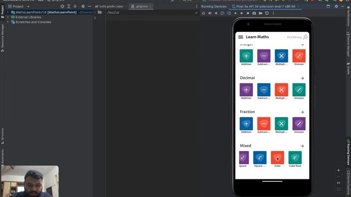Open the Project view dropdown arrow
Image resolution: width=351 pixels, height=197 pixels.
(28, 7)
